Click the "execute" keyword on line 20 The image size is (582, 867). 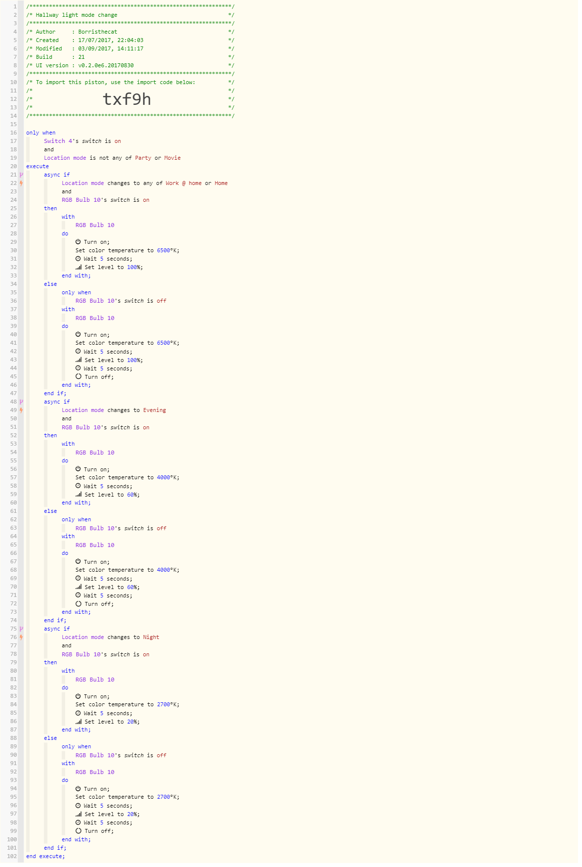click(x=38, y=166)
